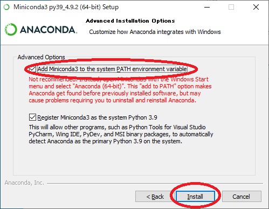Click the small setup icon in title bar
This screenshot has width=269, height=209.
(x=6, y=7)
